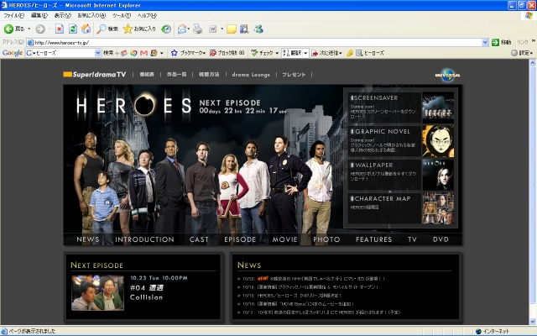Open the File menu
537x336 pixels.
coord(13,15)
